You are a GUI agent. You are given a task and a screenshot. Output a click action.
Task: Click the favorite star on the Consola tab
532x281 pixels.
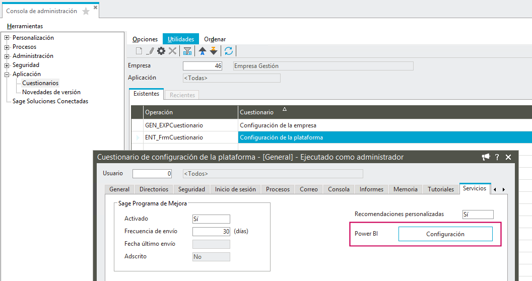point(86,11)
